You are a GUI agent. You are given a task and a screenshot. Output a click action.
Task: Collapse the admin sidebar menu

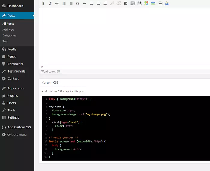click(x=17, y=134)
